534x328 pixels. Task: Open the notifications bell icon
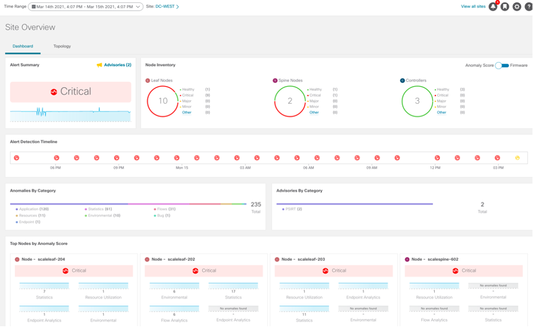(x=493, y=6)
